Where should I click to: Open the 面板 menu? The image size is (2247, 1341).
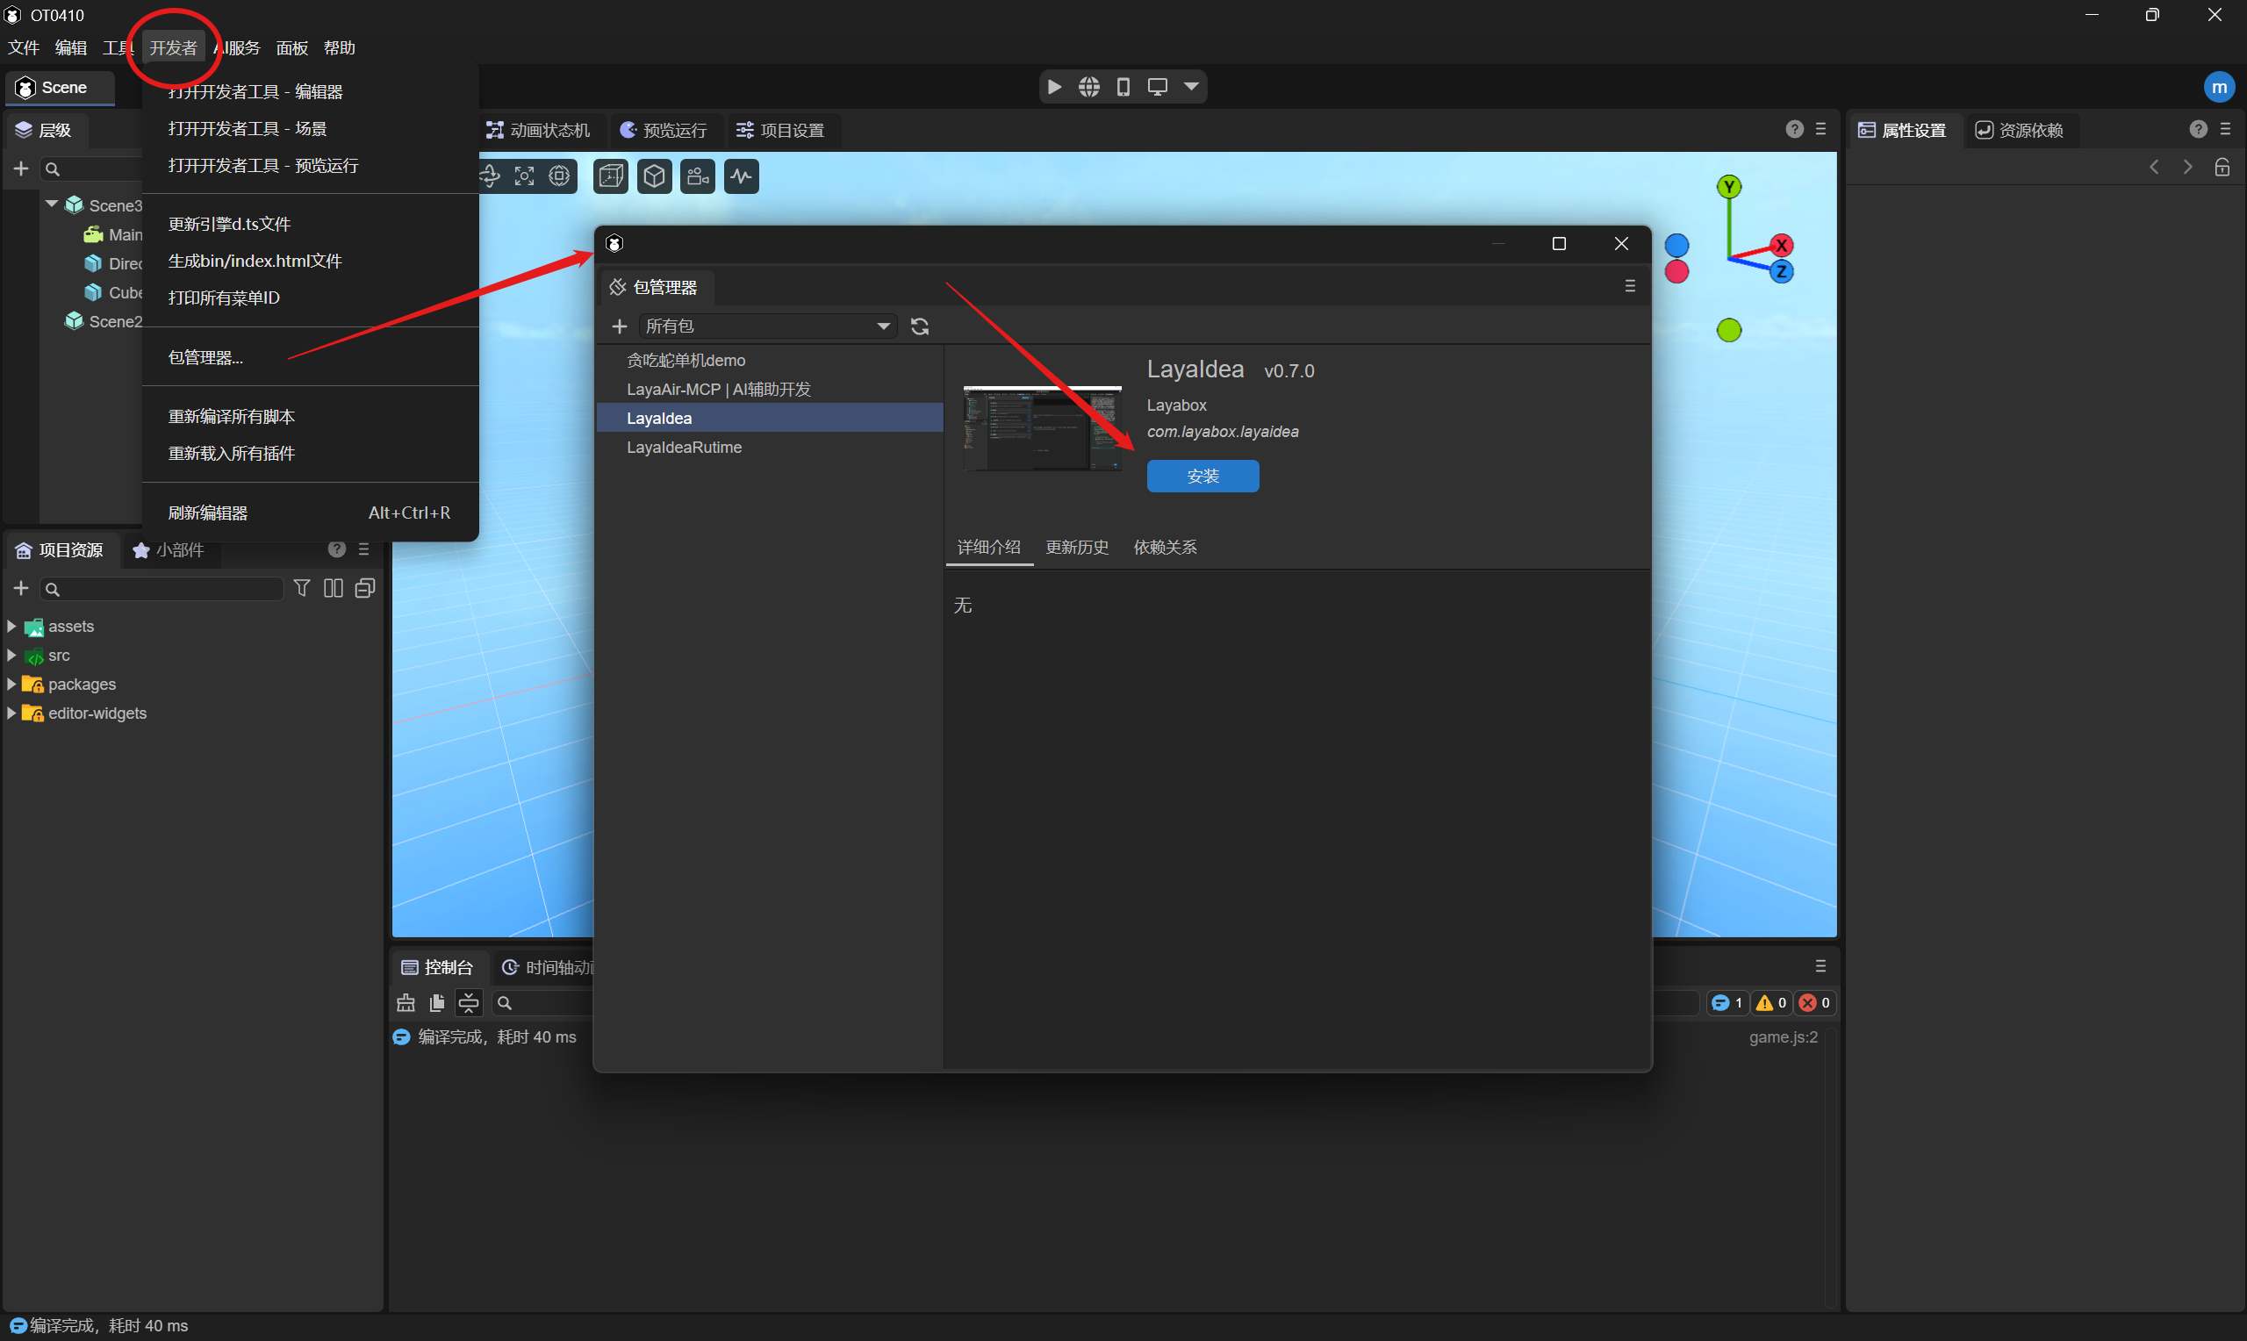click(x=291, y=48)
